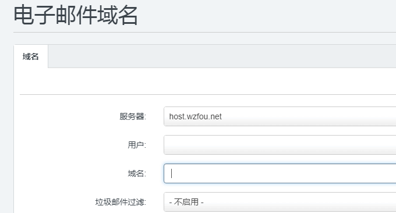396x213 pixels.
Task: Click the 用户 field label
Action: click(x=137, y=145)
